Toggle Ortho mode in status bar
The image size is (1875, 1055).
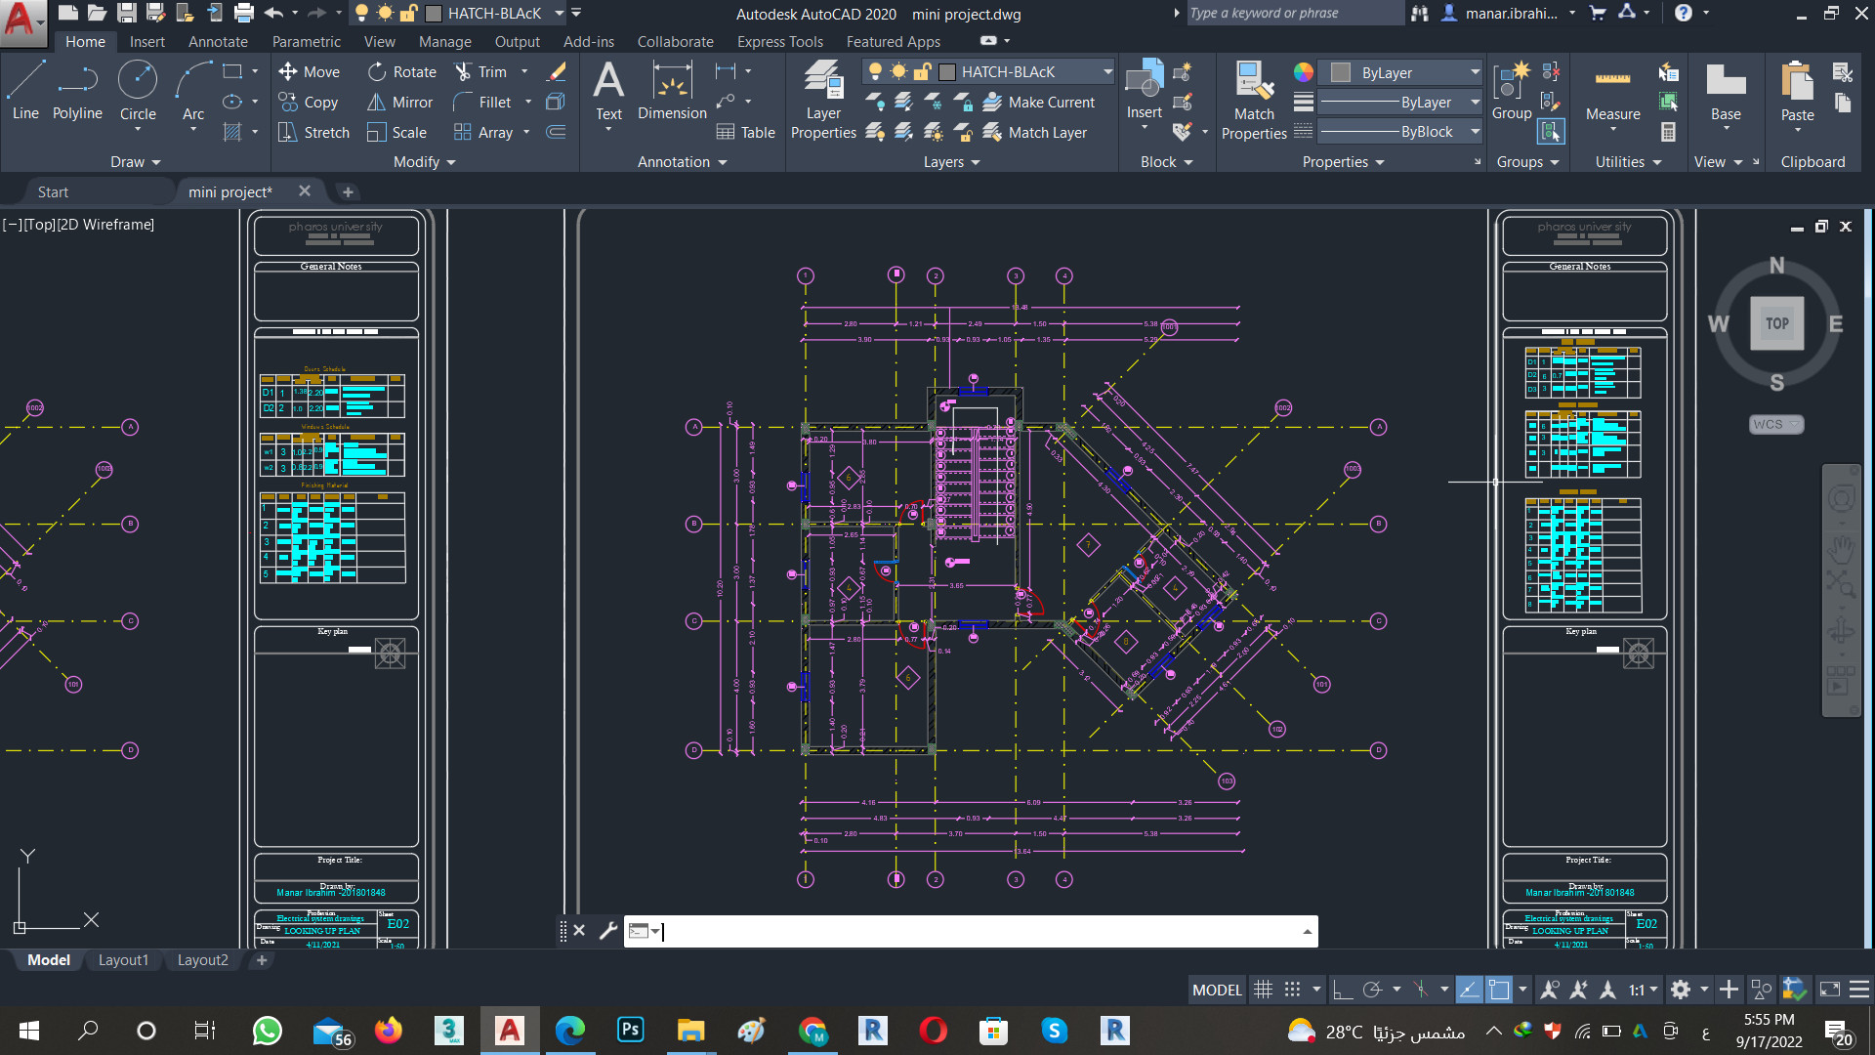click(1343, 990)
